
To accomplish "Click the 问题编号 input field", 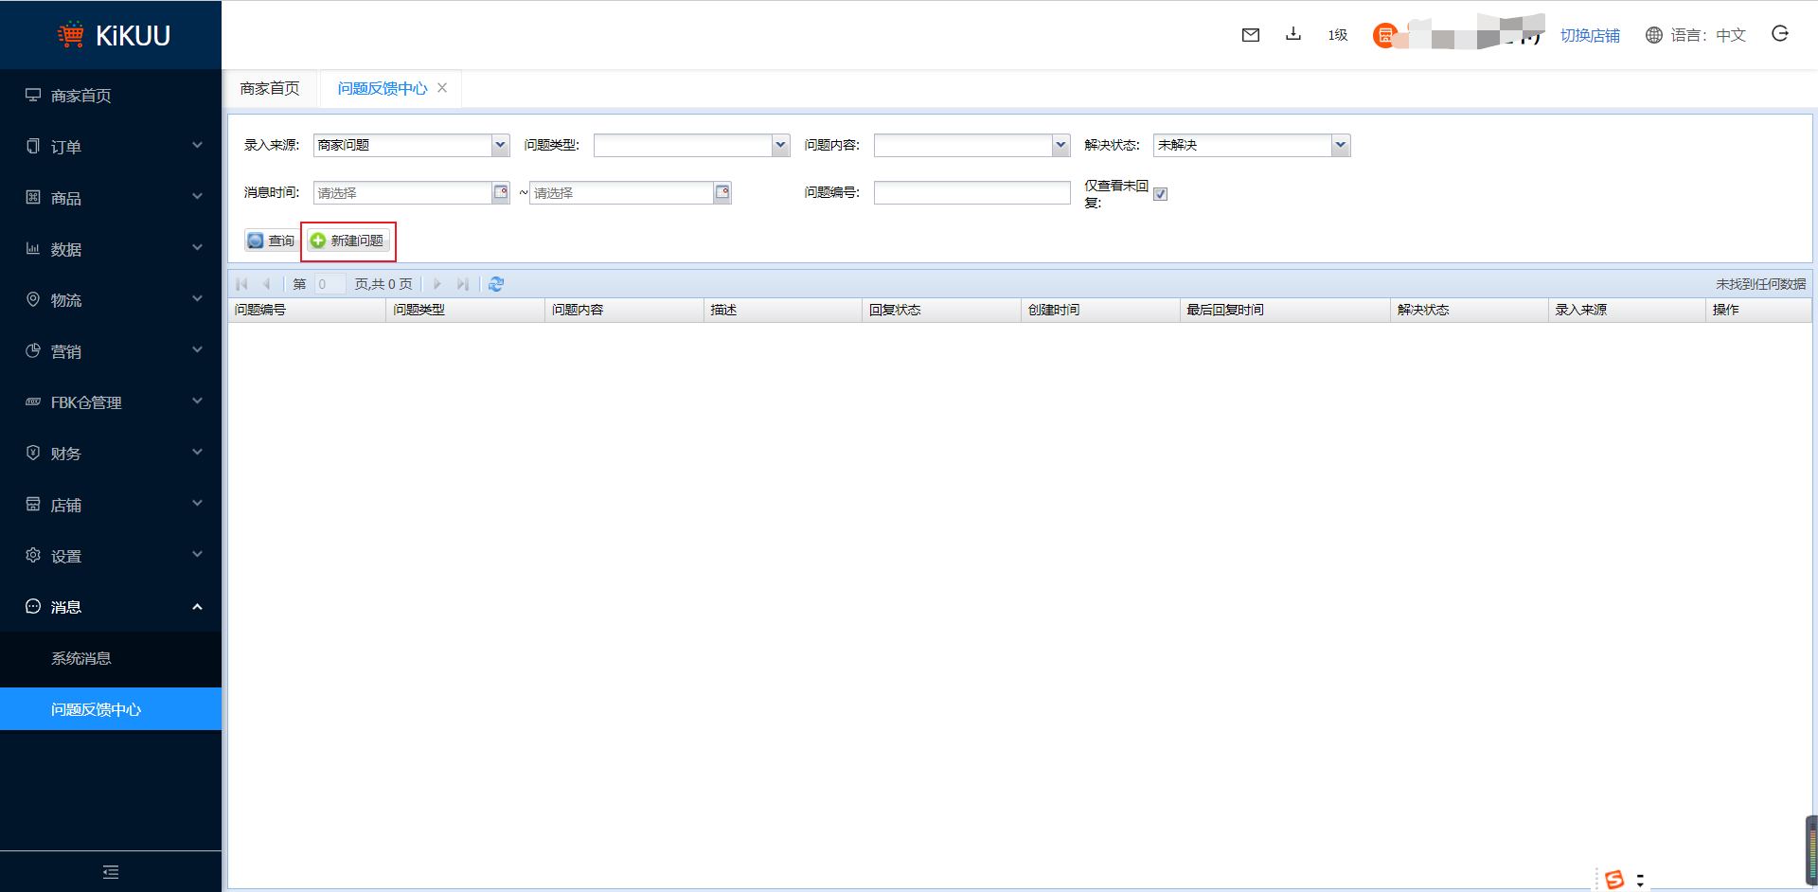I will coord(971,192).
